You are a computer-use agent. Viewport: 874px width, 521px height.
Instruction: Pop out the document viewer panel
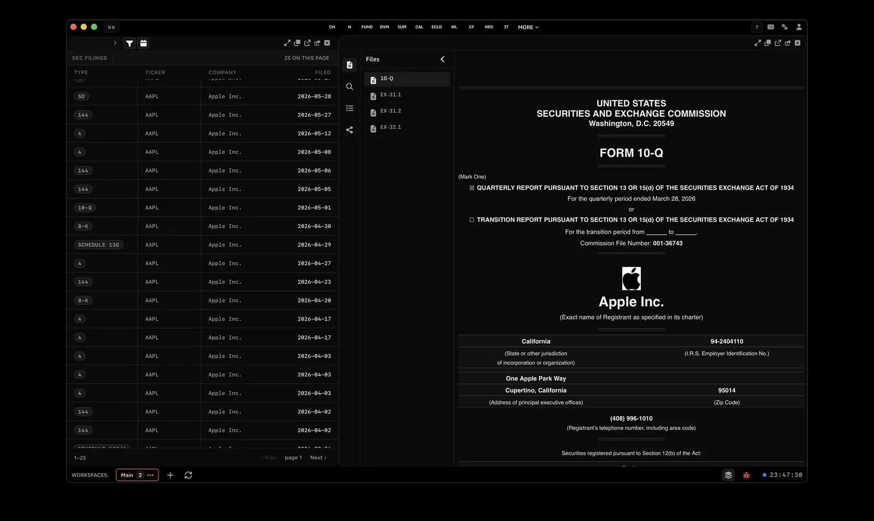pyautogui.click(x=778, y=43)
